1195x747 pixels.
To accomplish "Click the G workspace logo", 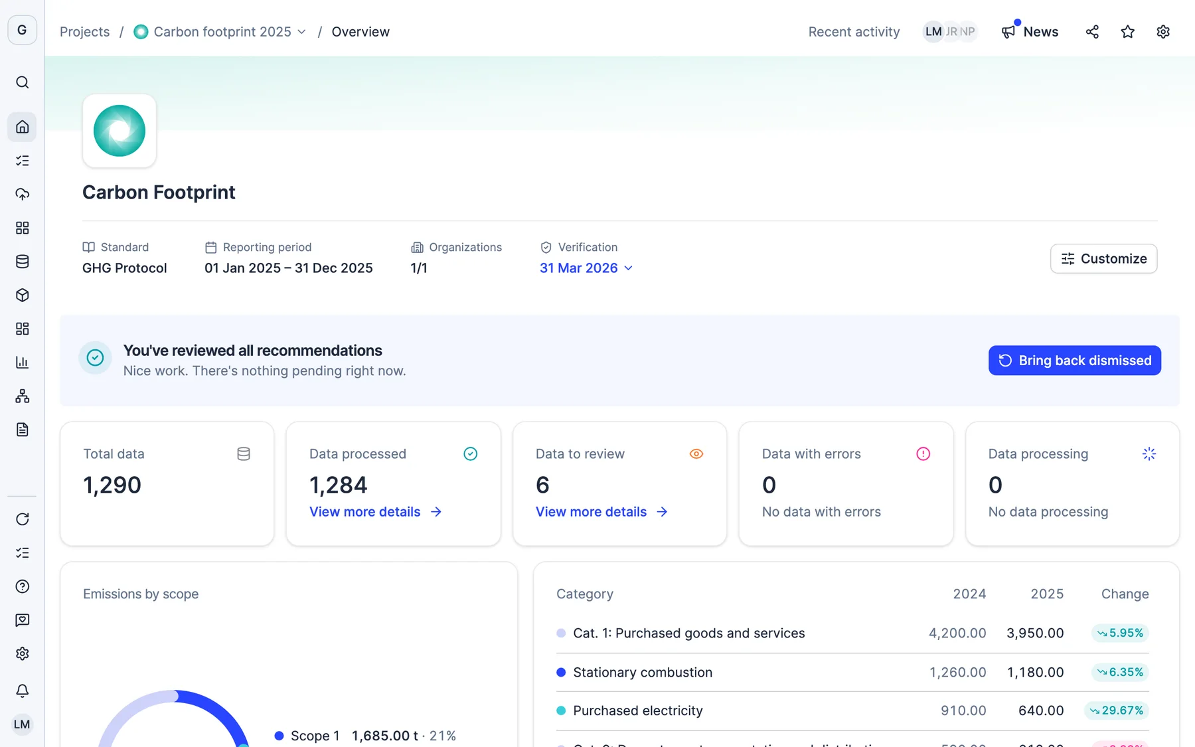I will tap(22, 30).
